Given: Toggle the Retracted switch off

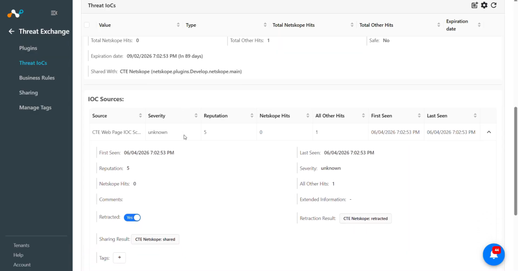Looking at the screenshot, I should coord(132,217).
